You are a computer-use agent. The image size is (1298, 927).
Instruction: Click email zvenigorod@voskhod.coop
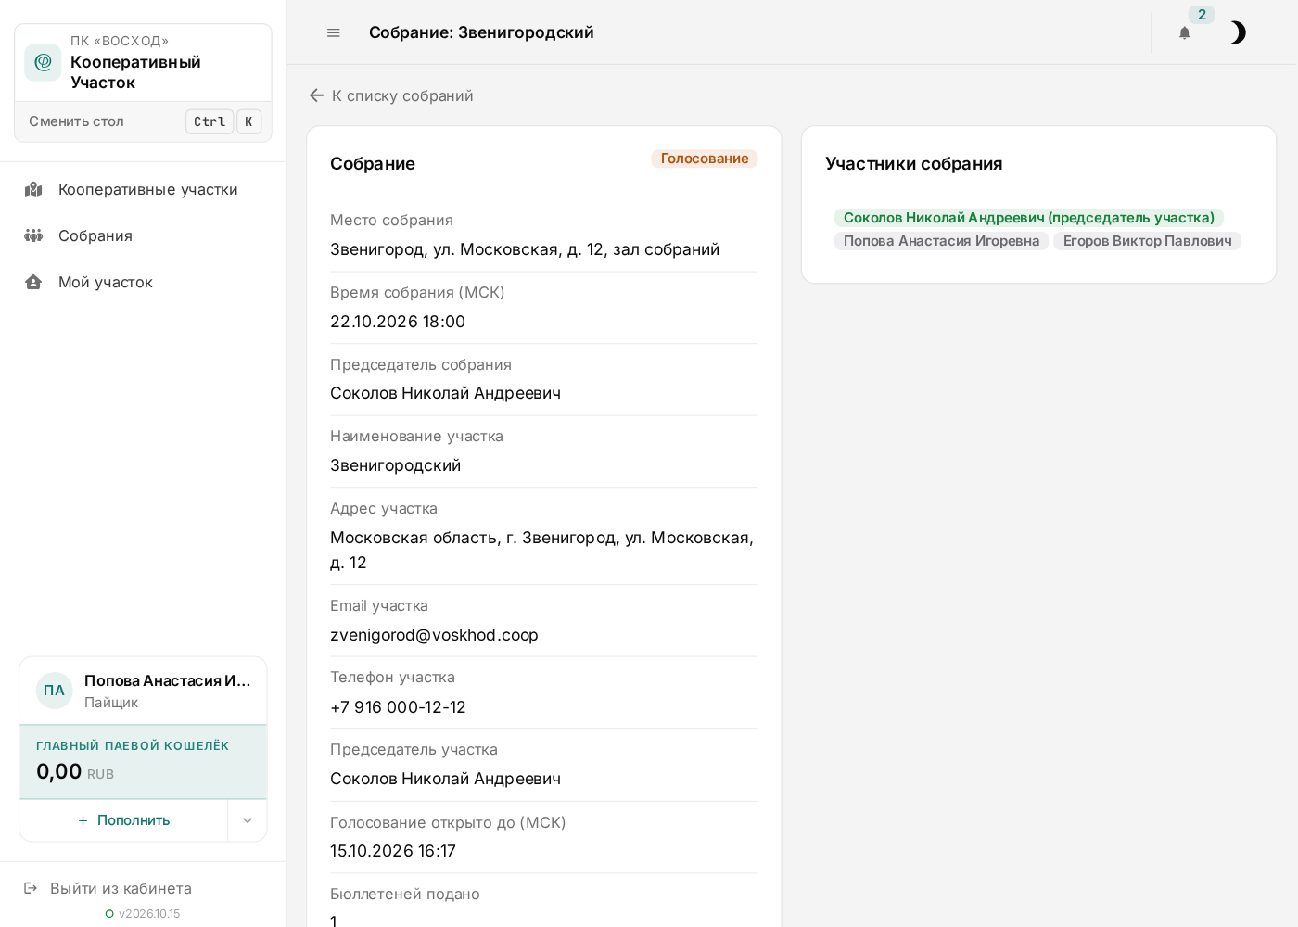click(434, 635)
